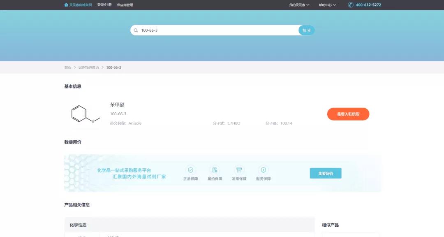The image size is (444, 237).
Task: Open 登录/注册 login page
Action: pyautogui.click(x=104, y=5)
